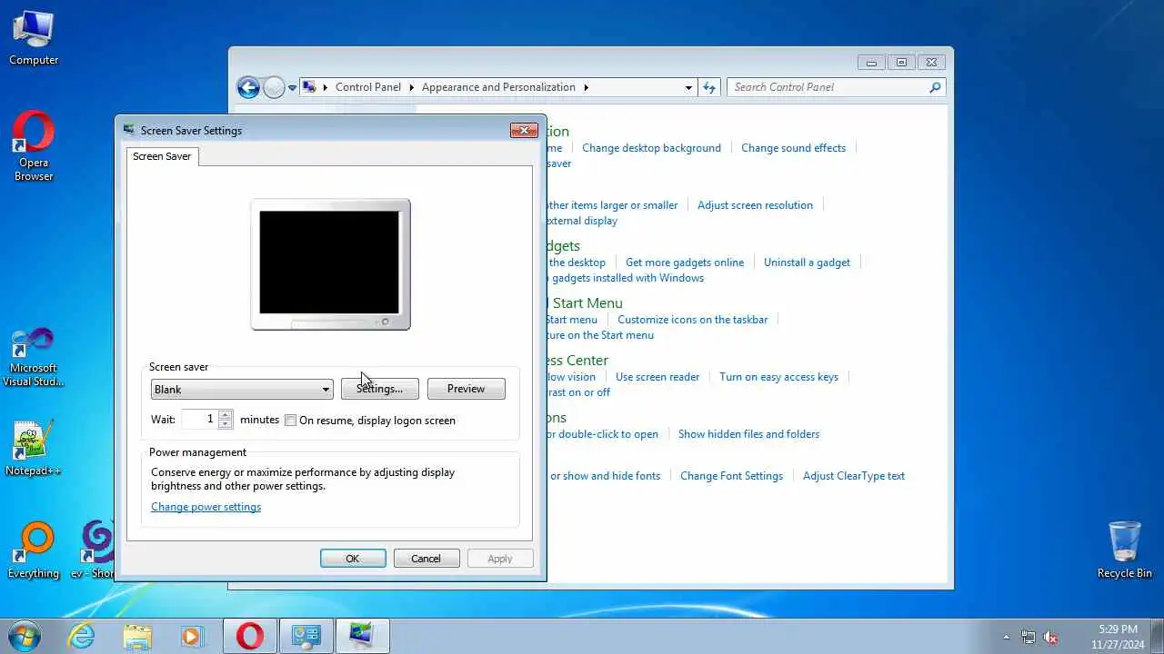Open Turn on easy access keys

778,377
